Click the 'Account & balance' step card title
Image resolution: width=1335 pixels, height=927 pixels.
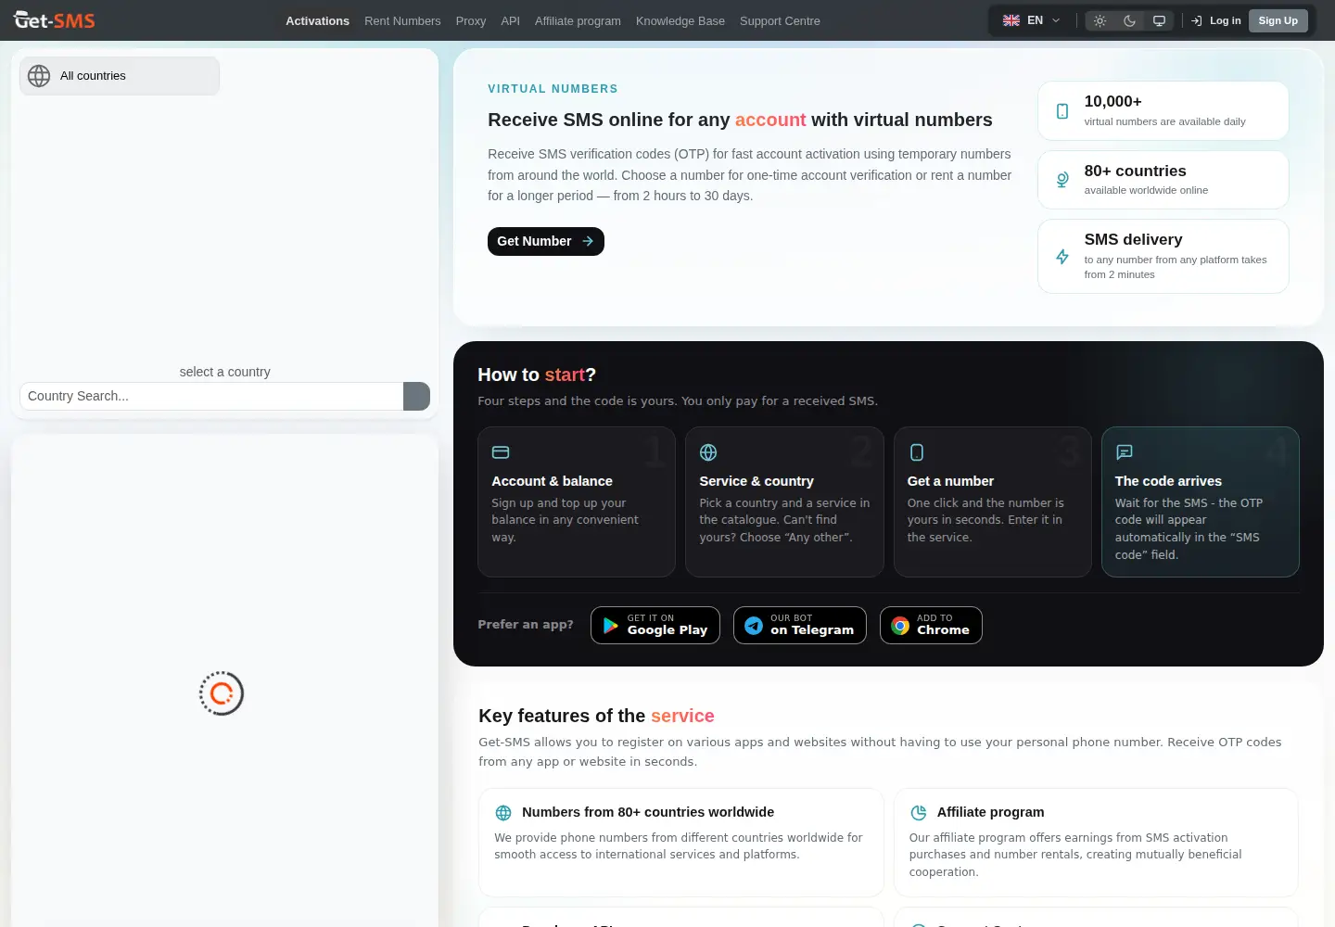[x=552, y=481]
